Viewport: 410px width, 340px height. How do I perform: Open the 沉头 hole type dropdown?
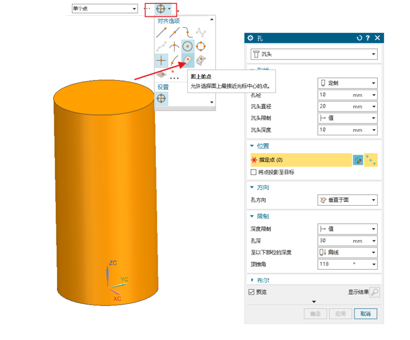pos(314,54)
